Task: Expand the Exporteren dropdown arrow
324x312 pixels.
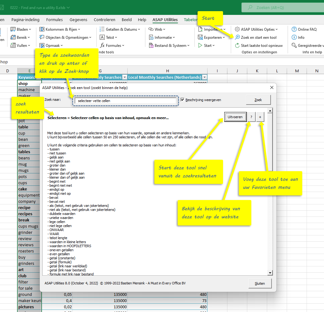Action: pyautogui.click(x=224, y=38)
